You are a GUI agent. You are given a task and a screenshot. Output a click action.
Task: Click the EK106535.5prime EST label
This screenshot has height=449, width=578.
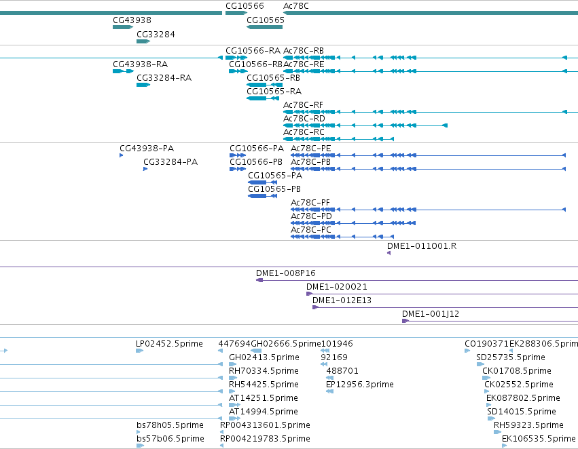click(539, 438)
